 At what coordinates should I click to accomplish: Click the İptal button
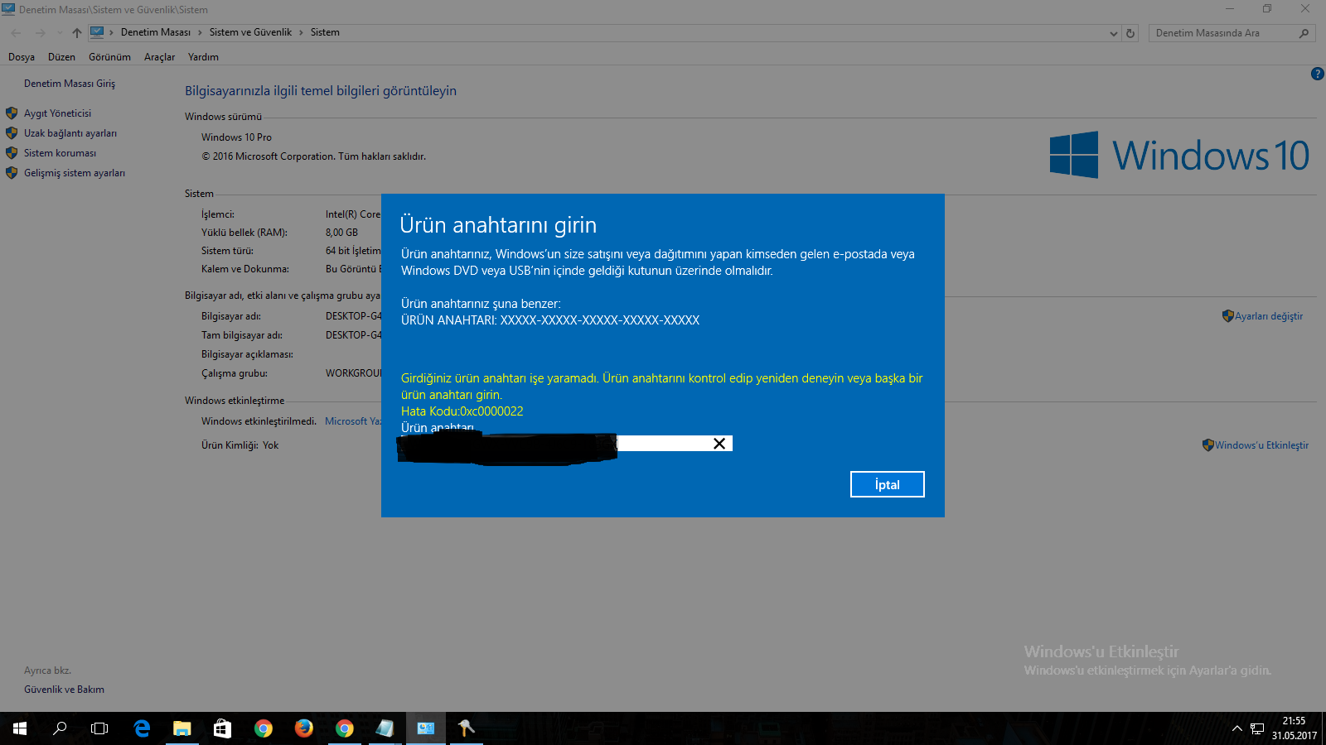coord(887,484)
